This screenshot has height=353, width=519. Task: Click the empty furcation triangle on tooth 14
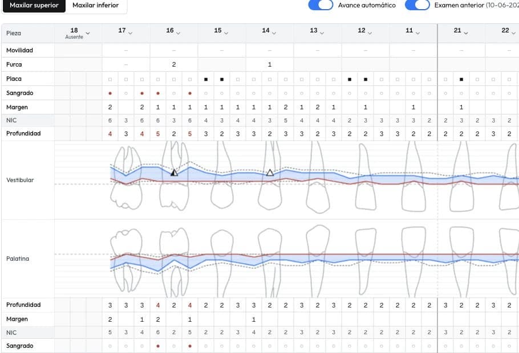point(270,172)
